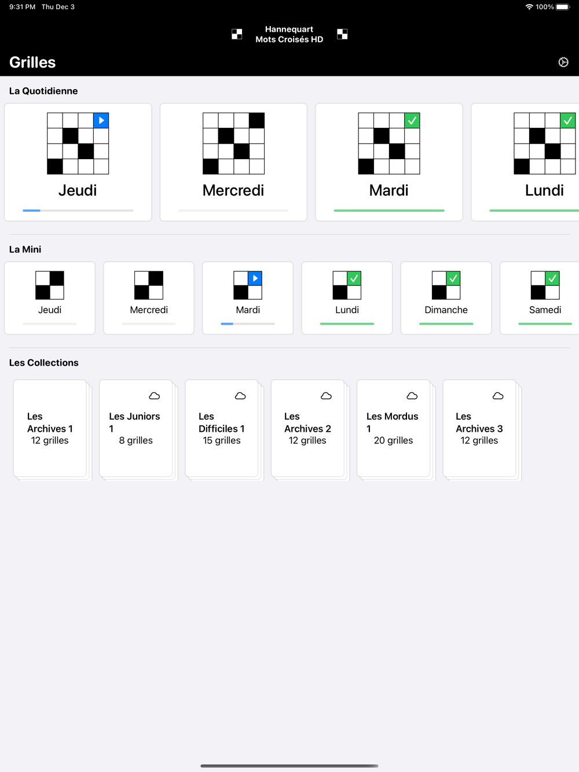Tap the La Mini section heading

pos(25,249)
